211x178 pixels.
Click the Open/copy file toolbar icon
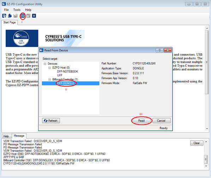10,16
